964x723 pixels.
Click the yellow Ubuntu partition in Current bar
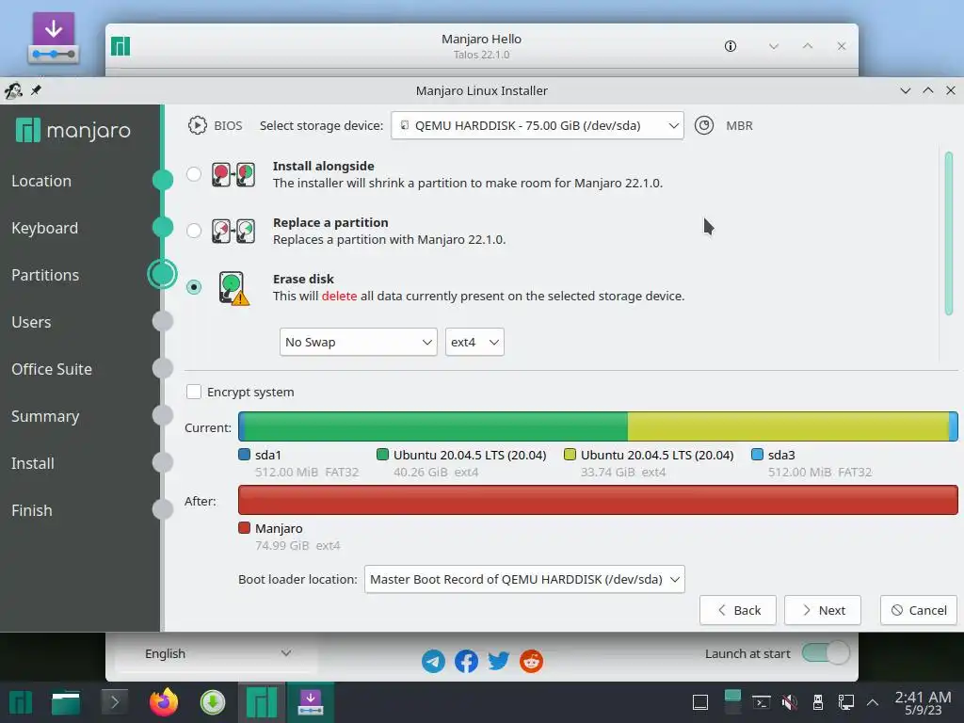pos(788,426)
